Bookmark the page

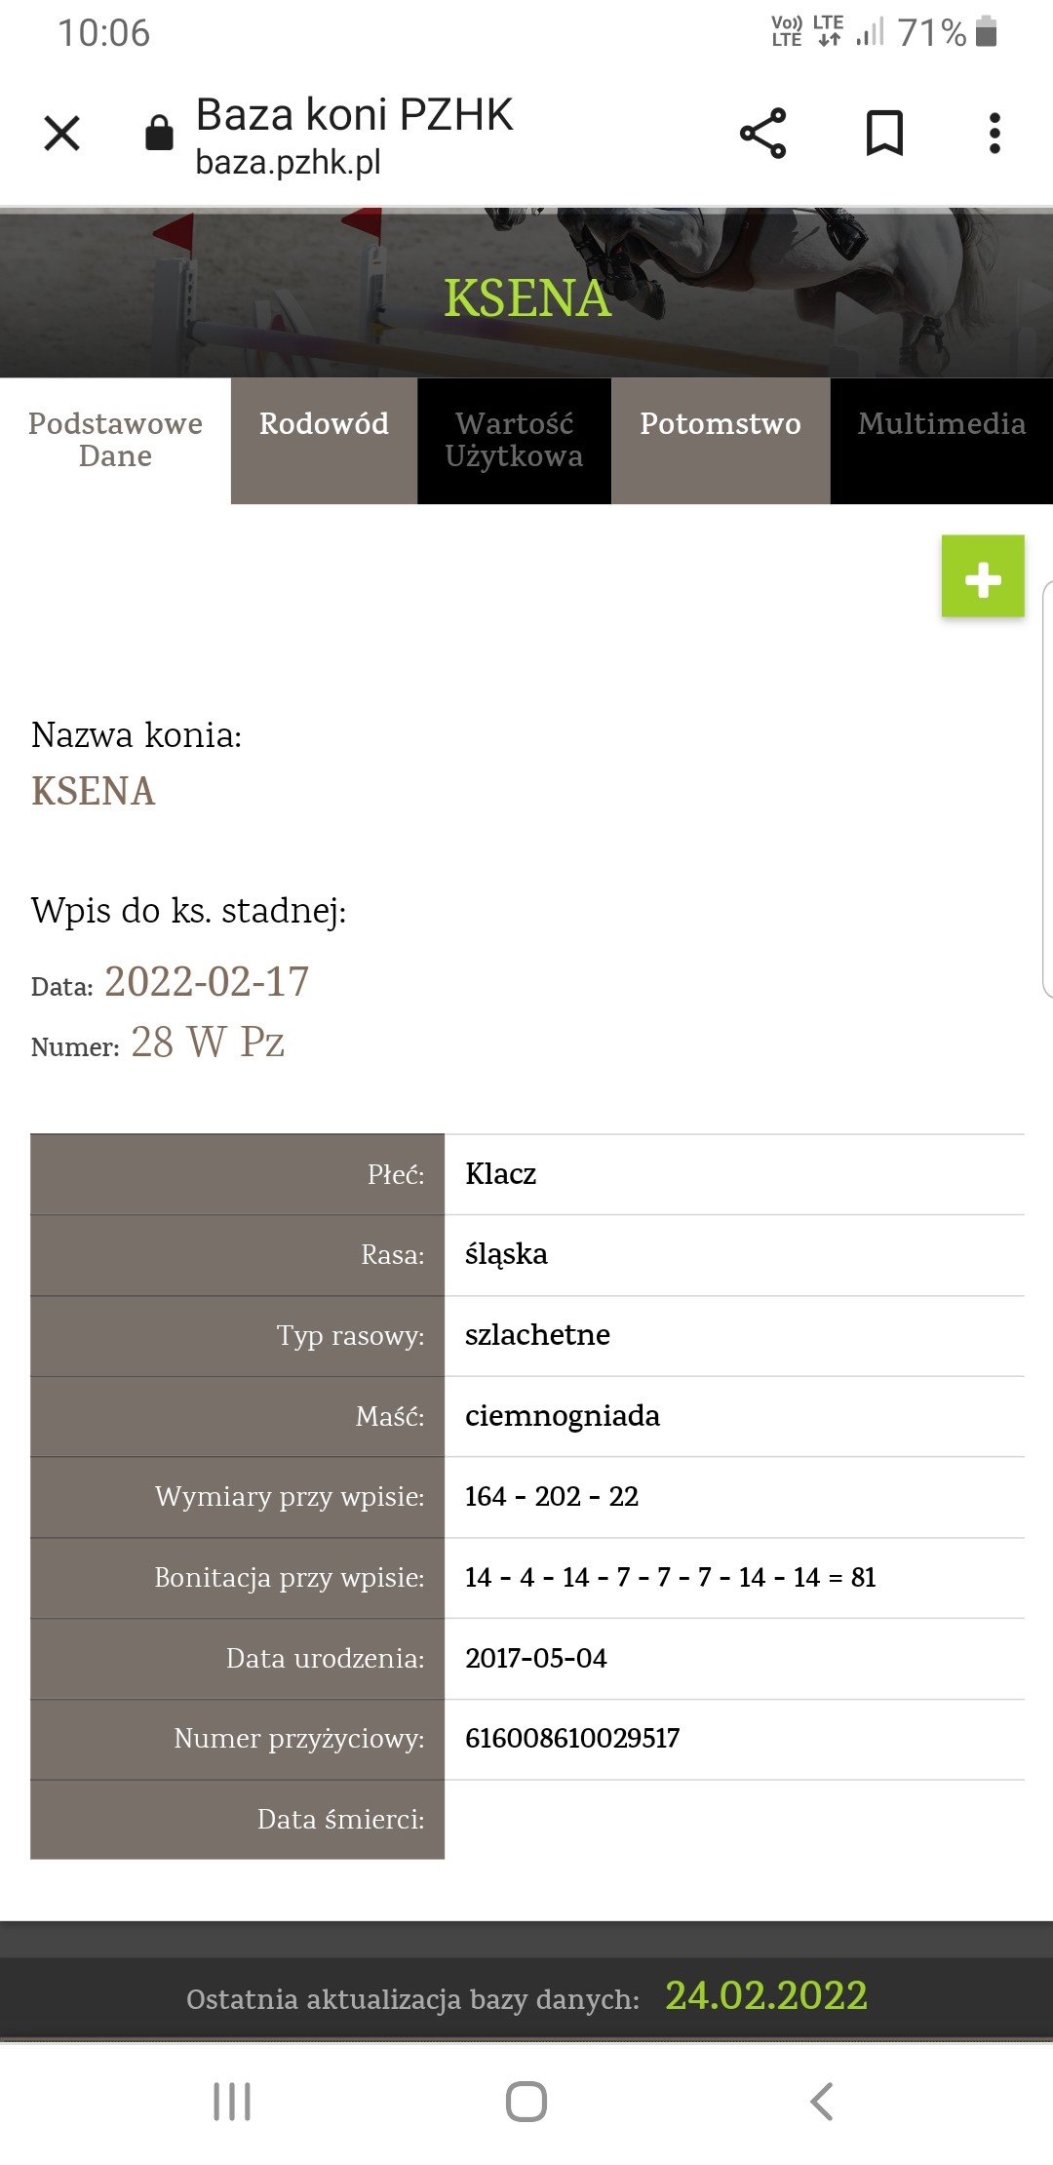click(x=884, y=134)
